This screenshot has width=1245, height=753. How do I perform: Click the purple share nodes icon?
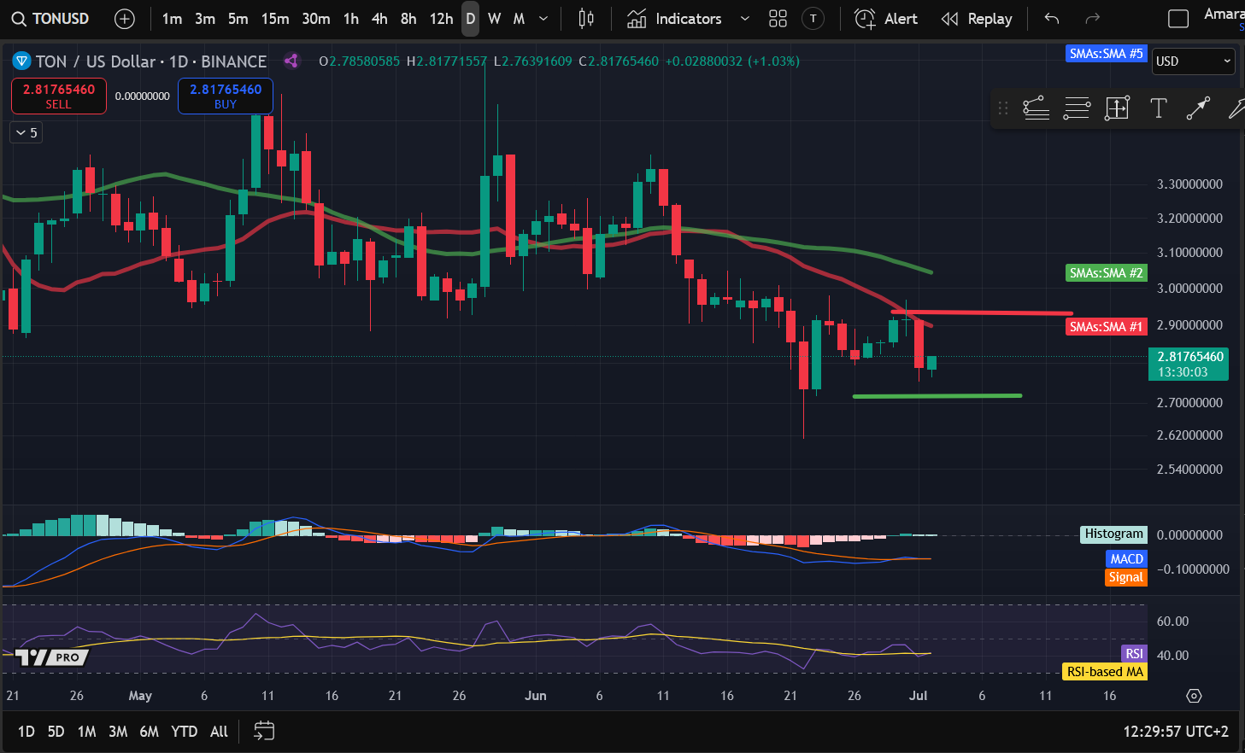point(291,61)
